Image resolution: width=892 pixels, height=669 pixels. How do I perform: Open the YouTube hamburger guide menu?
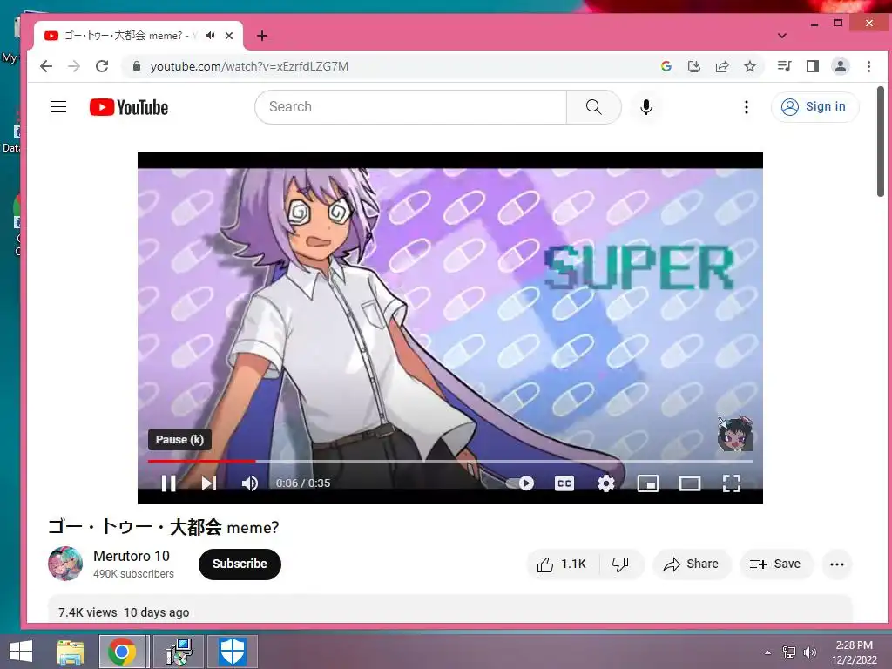(x=58, y=107)
